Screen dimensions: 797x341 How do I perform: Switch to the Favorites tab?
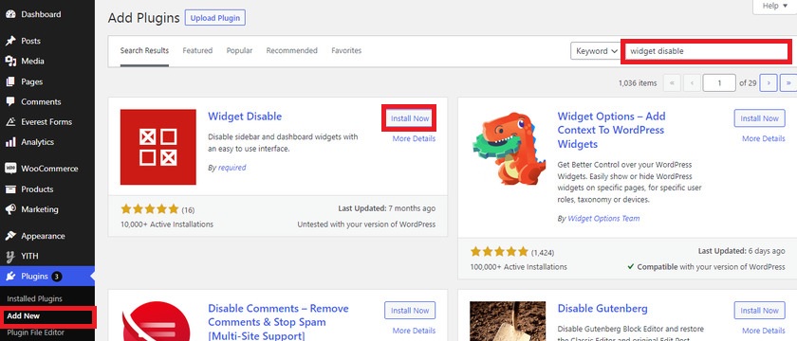346,51
